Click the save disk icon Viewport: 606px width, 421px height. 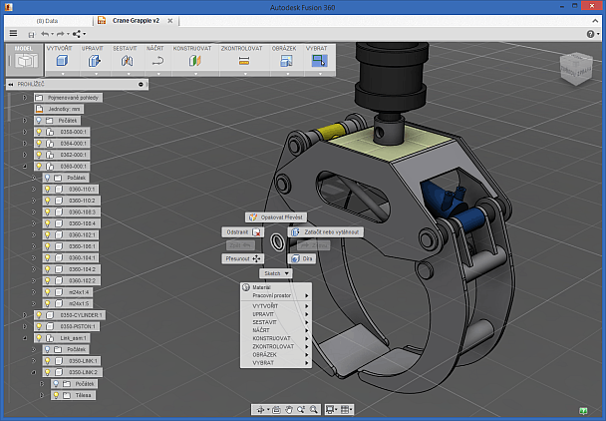pos(31,35)
